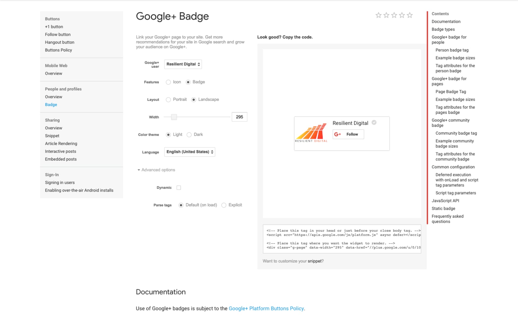Select Default (on load) parse tags
This screenshot has width=518, height=324.
tap(181, 205)
